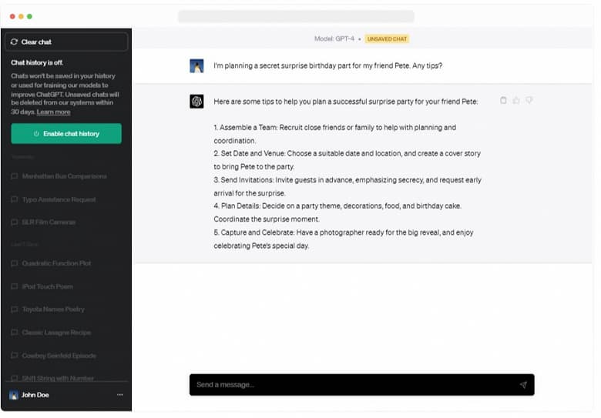The width and height of the screenshot is (601, 418).
Task: Click the '3. Send Invitations' tip
Action: [x=348, y=186]
